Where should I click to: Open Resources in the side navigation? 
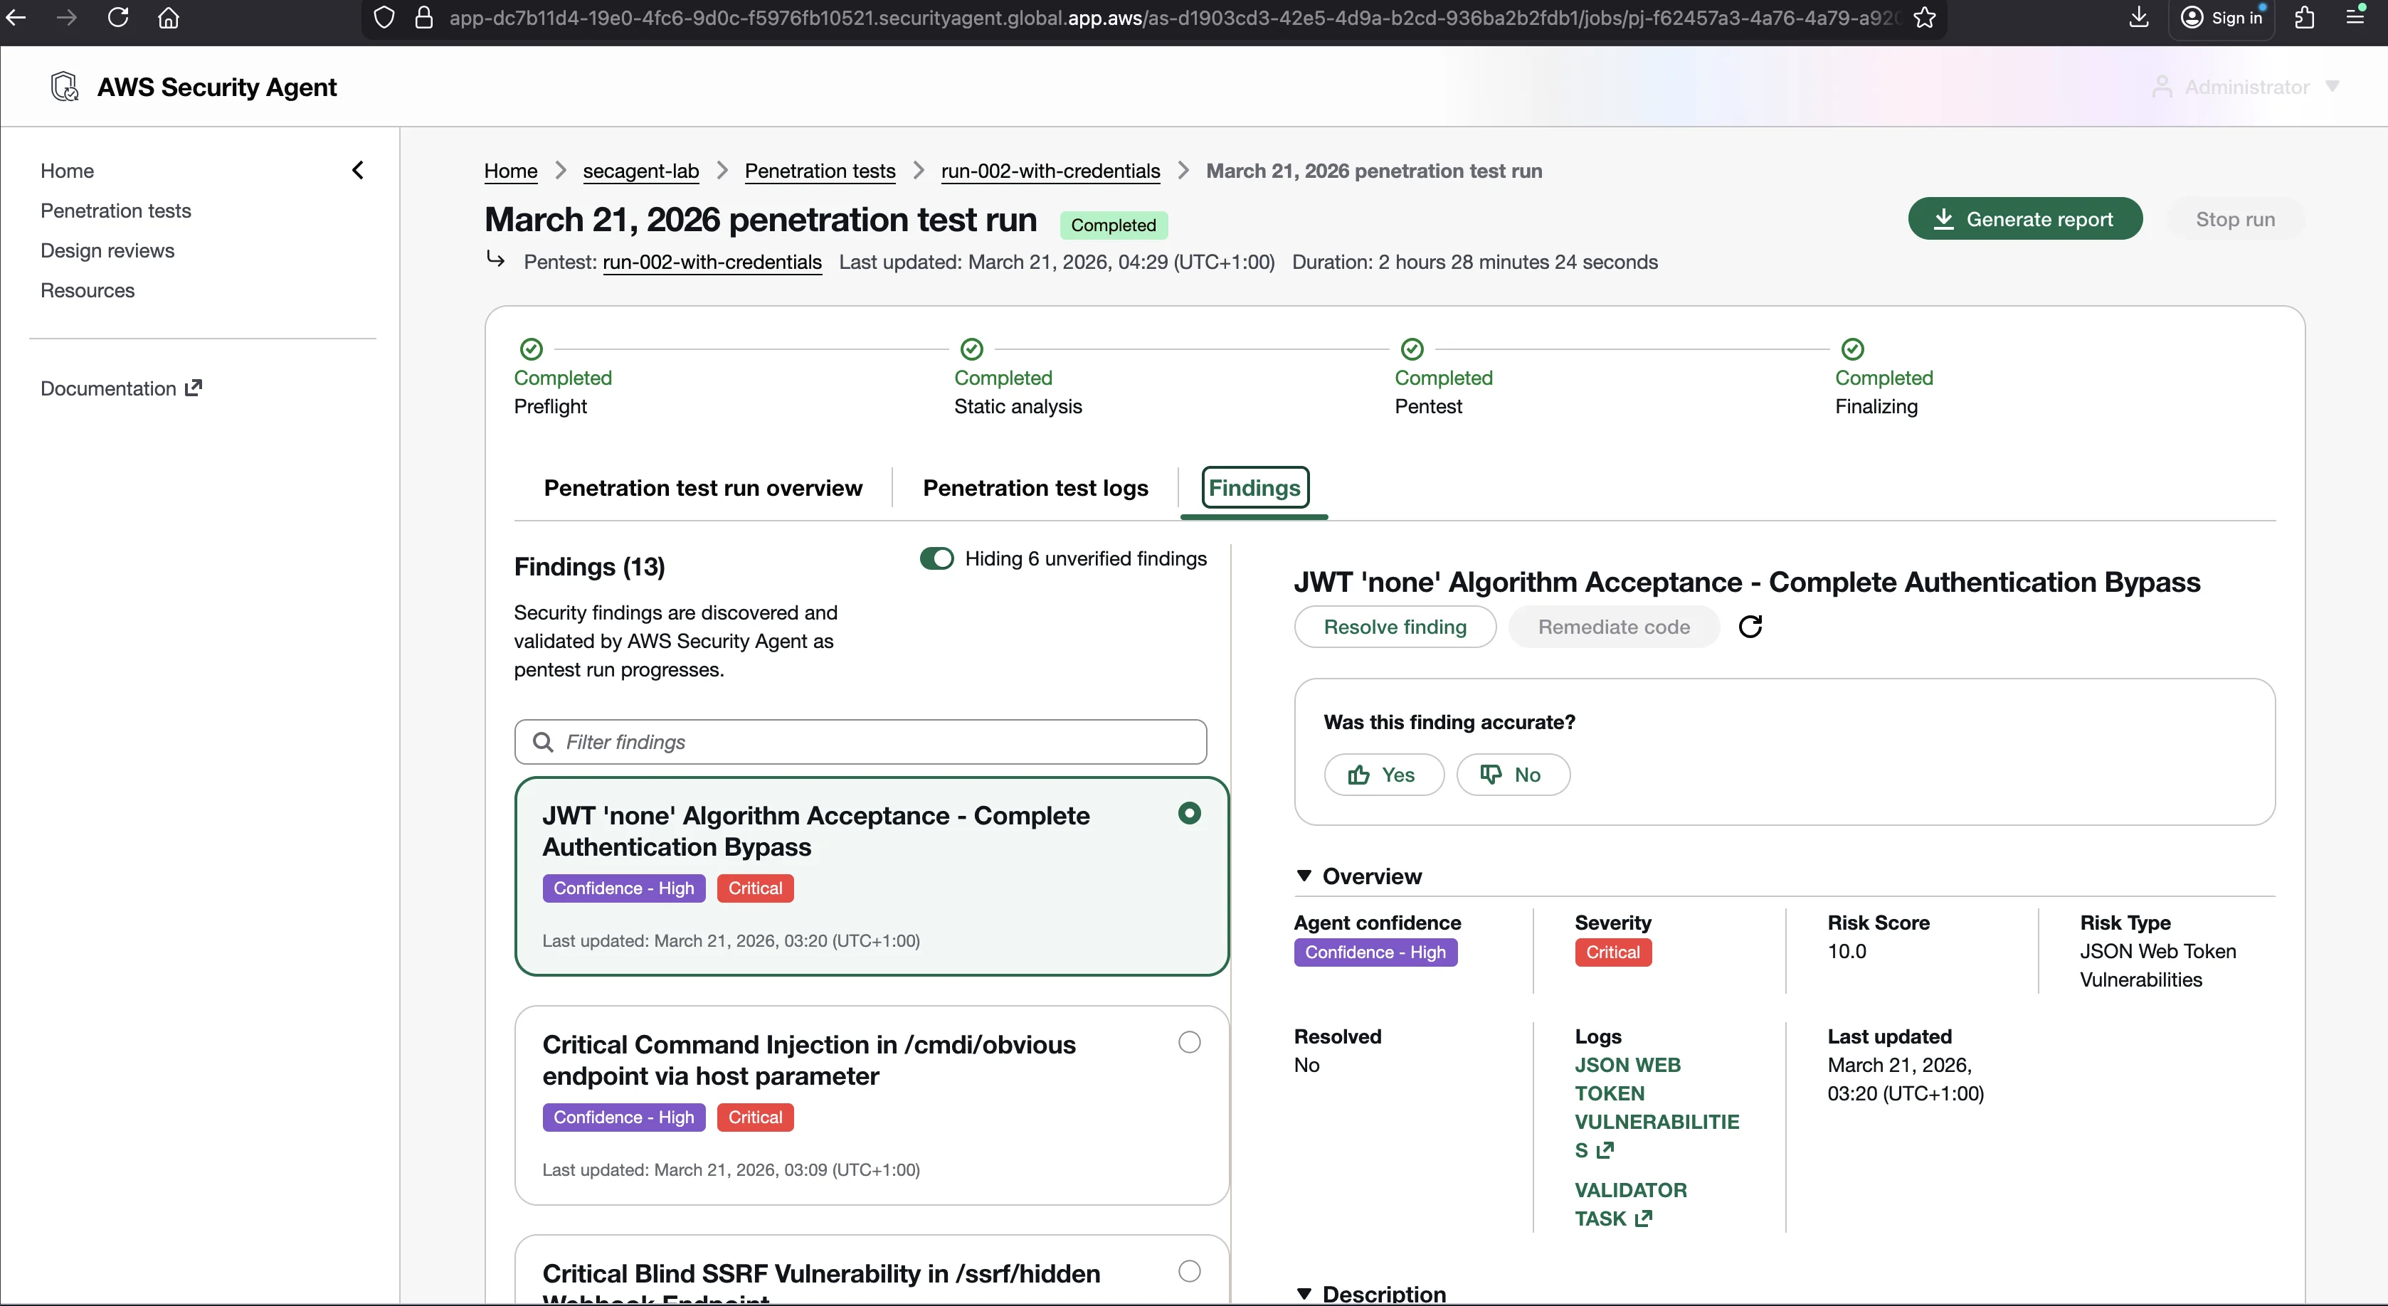87,290
